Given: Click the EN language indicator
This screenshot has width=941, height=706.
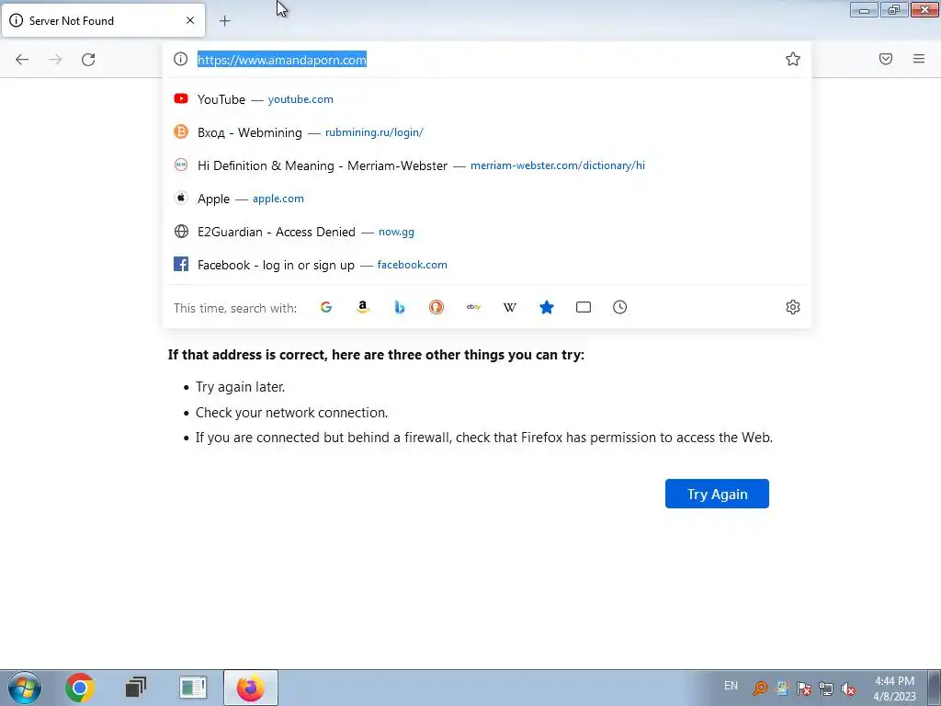Looking at the screenshot, I should [731, 686].
